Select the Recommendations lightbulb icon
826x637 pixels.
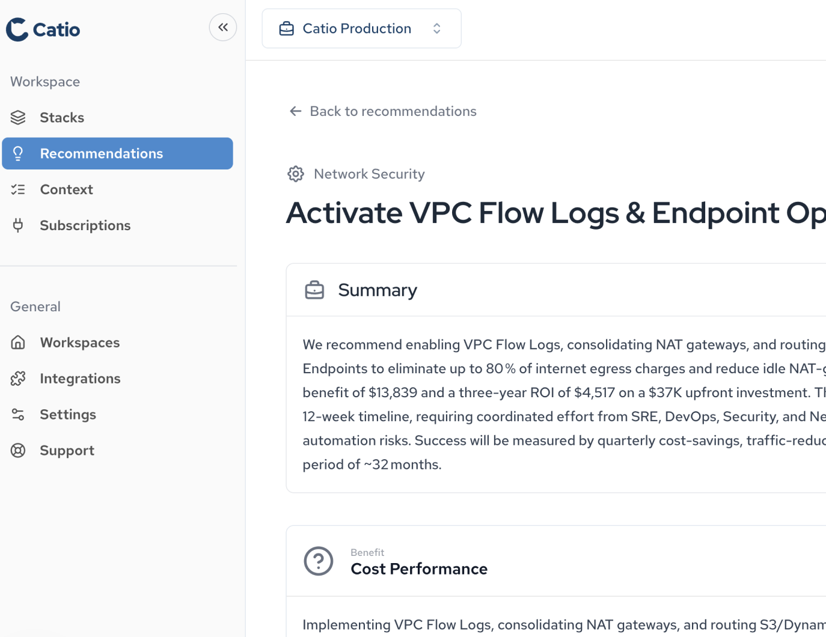pos(17,153)
